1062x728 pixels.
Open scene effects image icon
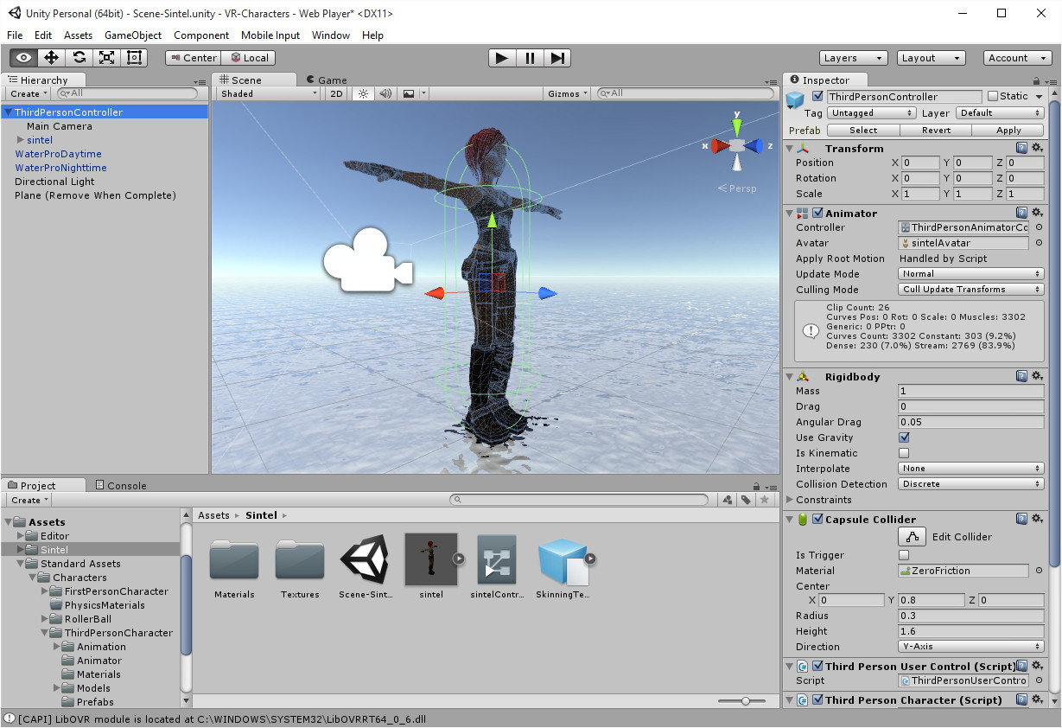coord(409,93)
